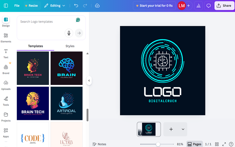This screenshot has width=235, height=147.
Task: Select the brain chip circle graphic
Action: pos(163,61)
